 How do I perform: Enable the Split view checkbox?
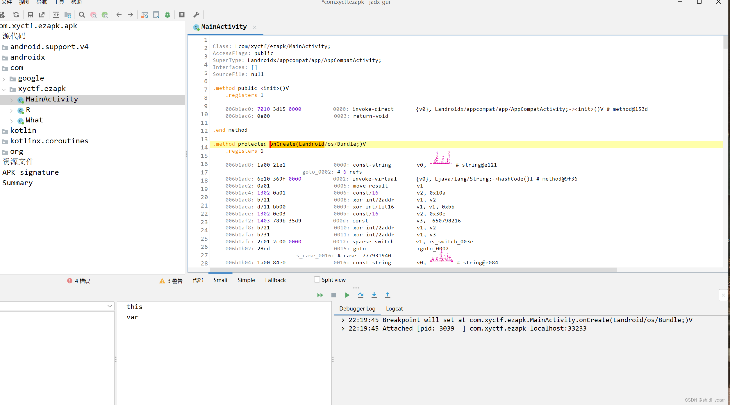[x=317, y=279]
